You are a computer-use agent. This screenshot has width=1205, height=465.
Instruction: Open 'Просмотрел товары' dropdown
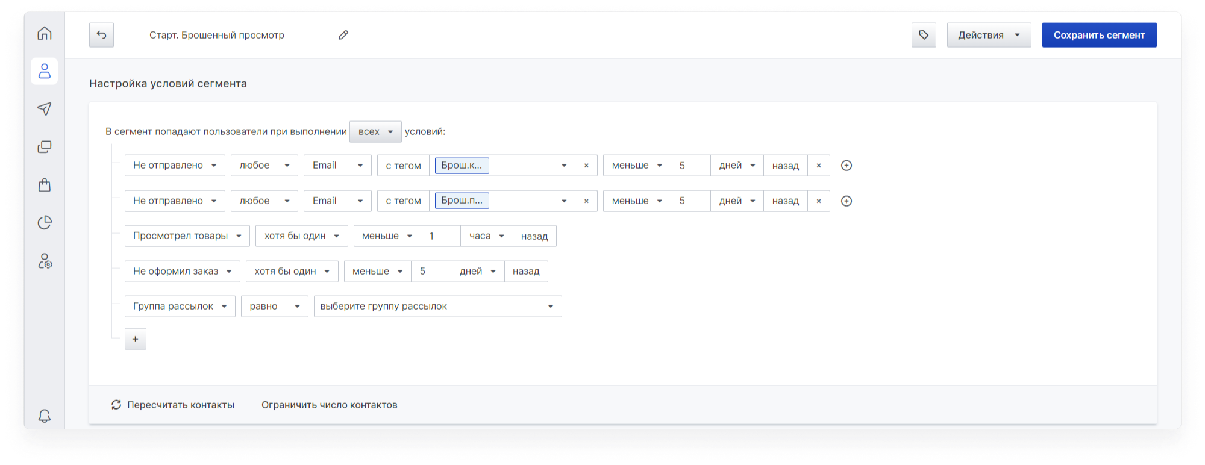coord(187,236)
